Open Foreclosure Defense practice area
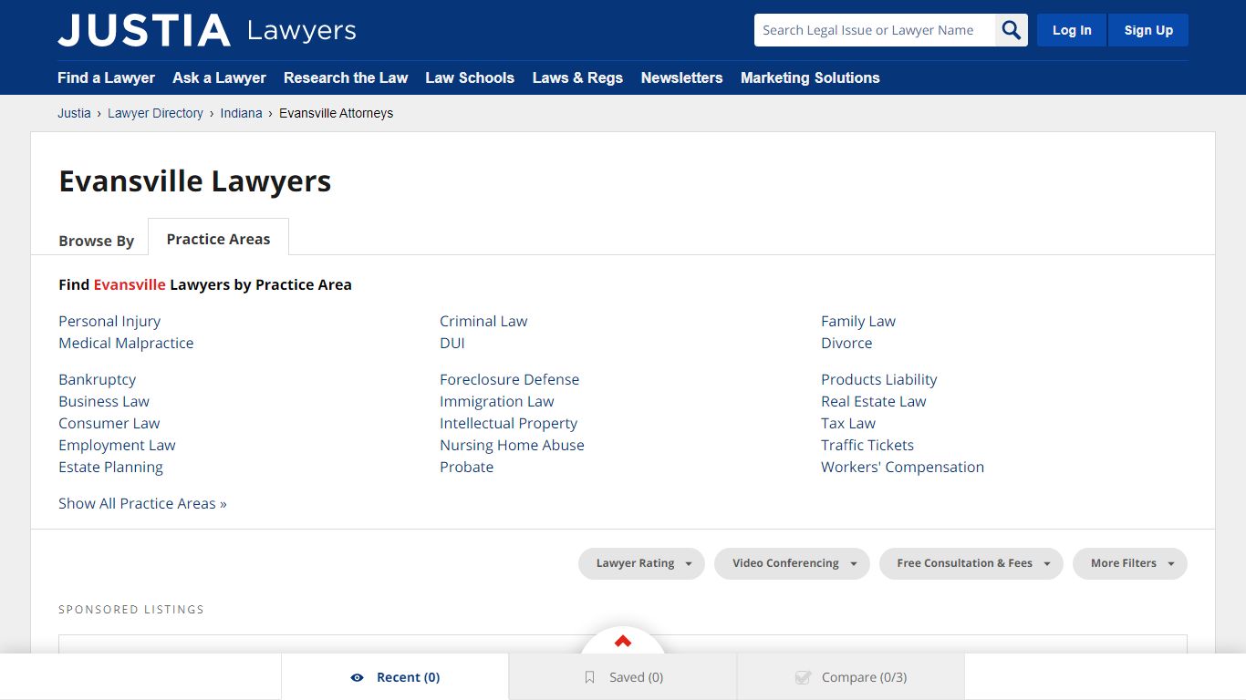1246x700 pixels. [509, 379]
